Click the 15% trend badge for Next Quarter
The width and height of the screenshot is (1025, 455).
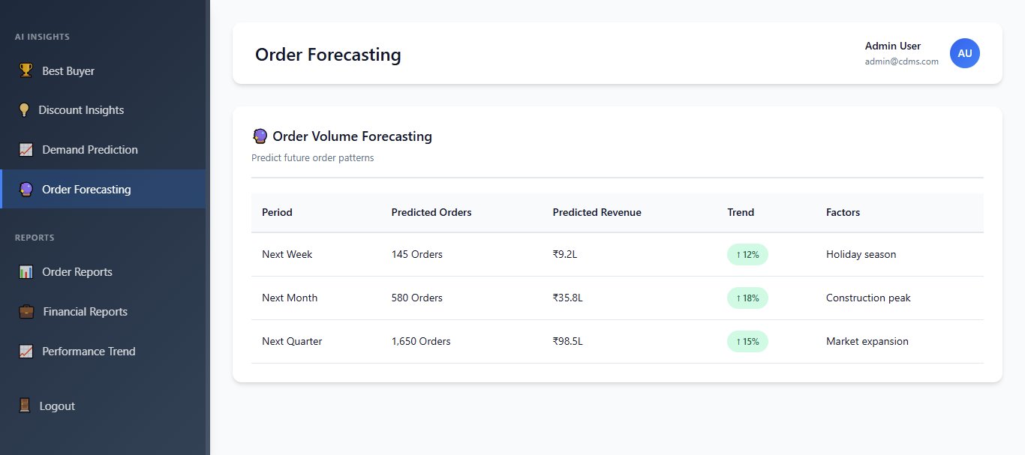(747, 341)
